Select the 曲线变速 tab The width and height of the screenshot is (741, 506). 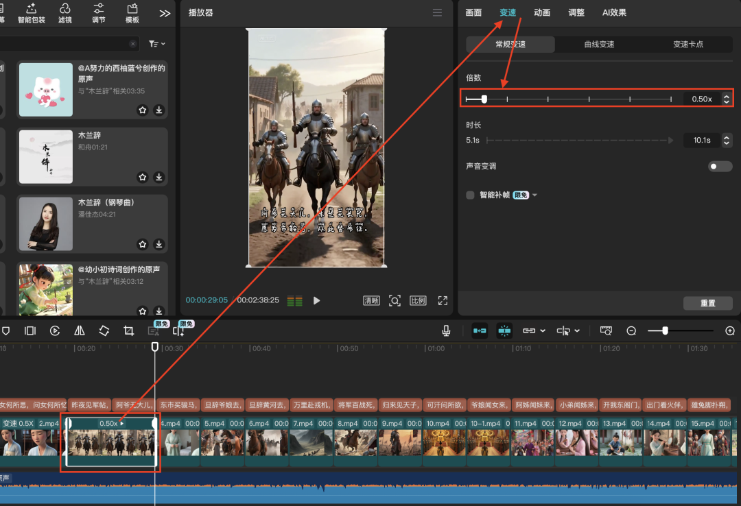599,45
